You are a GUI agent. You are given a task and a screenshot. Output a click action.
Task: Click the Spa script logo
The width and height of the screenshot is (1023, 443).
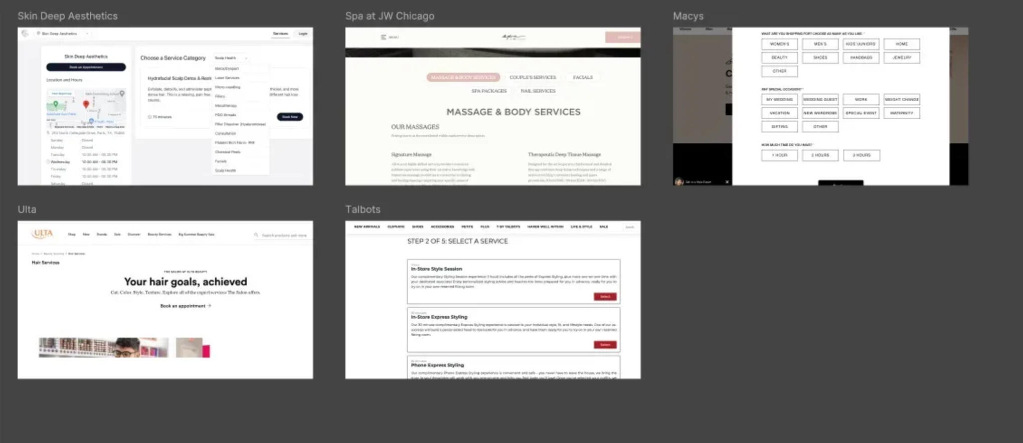point(514,37)
